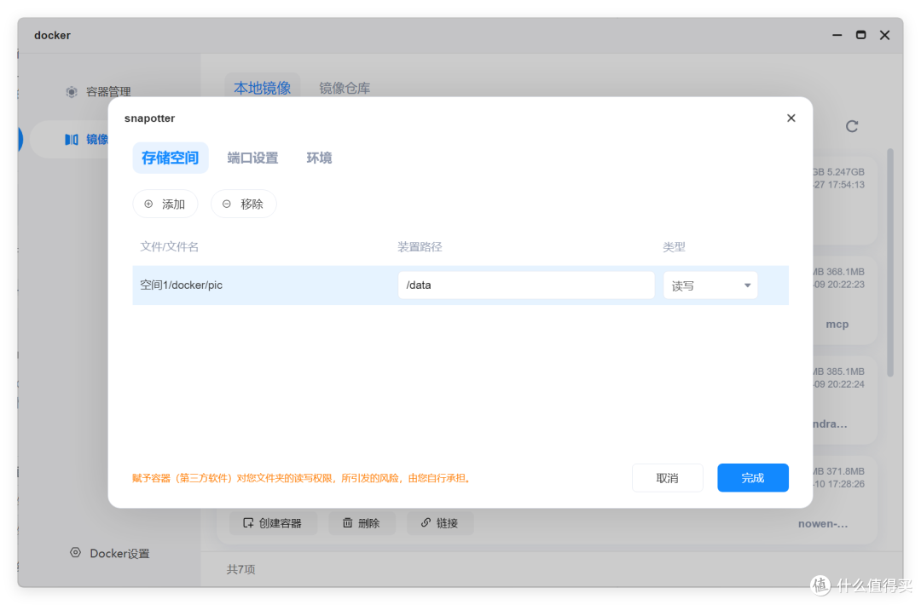Click 取消 to cancel
The width and height of the screenshot is (921, 605).
[667, 478]
